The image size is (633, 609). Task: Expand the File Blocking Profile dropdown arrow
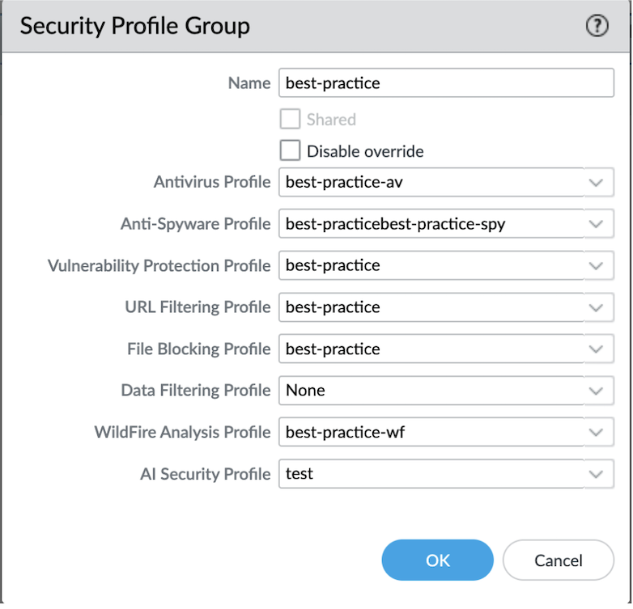coord(597,349)
